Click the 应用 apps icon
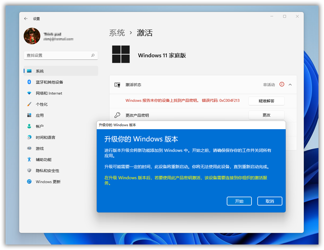The width and height of the screenshot is (324, 250). pos(29,115)
